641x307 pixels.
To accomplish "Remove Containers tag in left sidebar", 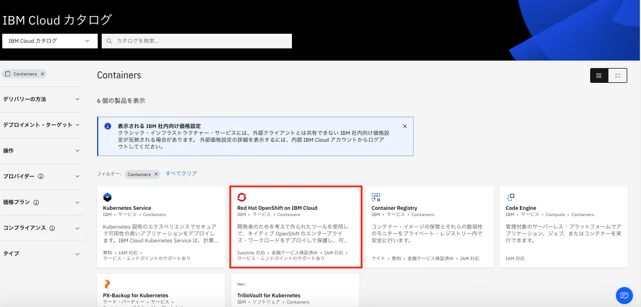I will tap(42, 74).
